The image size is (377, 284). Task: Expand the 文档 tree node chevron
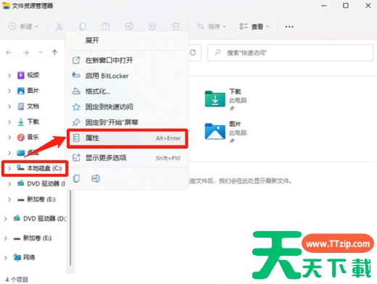click(9, 106)
